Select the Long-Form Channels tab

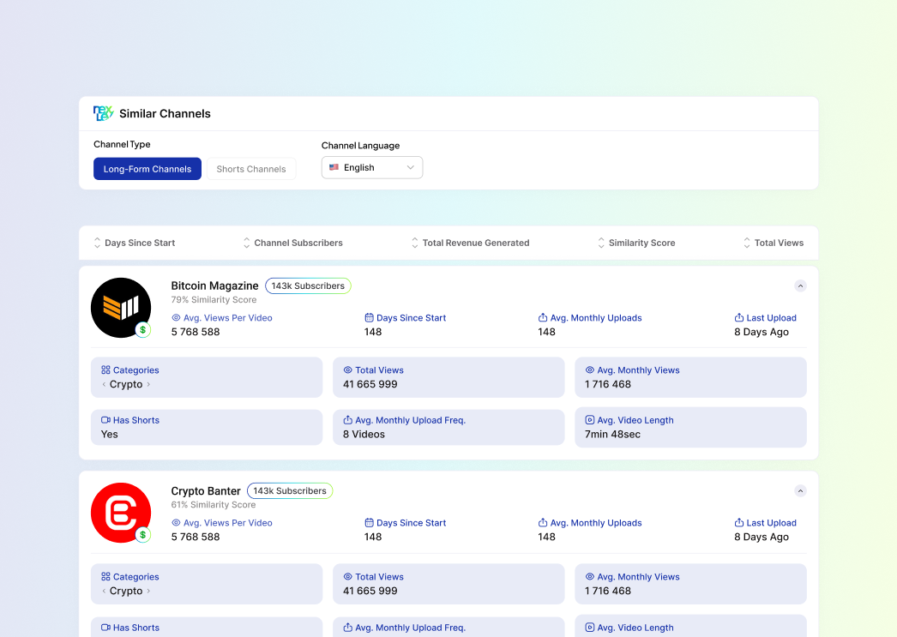[x=147, y=169]
